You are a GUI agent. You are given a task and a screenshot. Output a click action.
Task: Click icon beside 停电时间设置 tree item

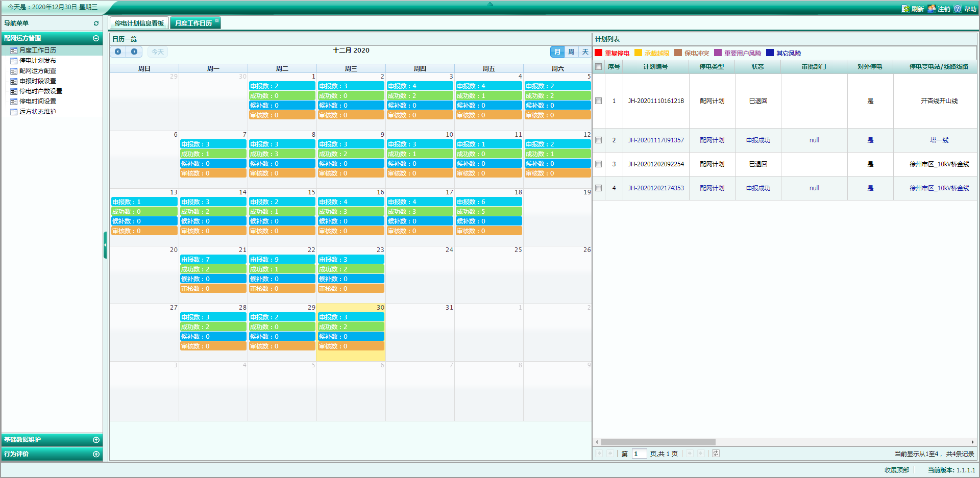(x=14, y=102)
